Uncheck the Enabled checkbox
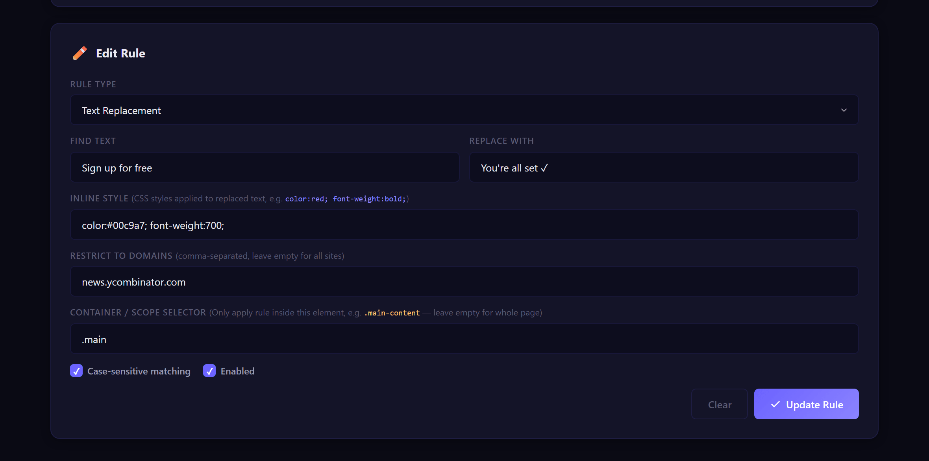The width and height of the screenshot is (929, 461). 209,371
